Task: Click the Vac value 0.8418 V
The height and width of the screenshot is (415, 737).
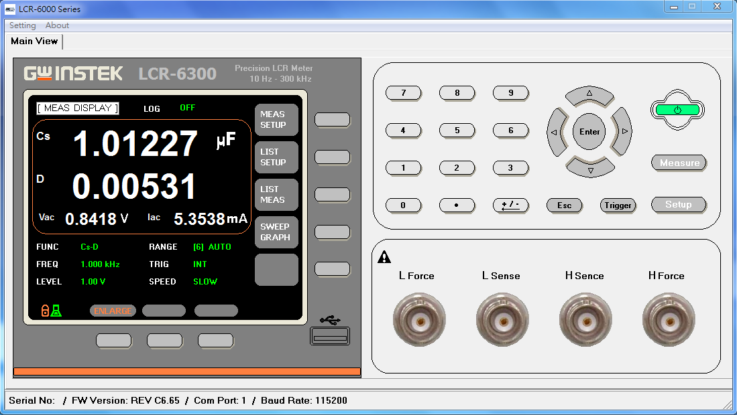Action: (97, 219)
